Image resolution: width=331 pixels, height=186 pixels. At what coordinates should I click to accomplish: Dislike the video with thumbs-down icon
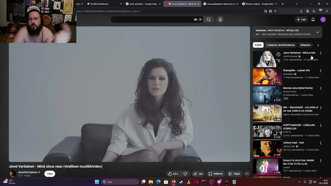[x=185, y=174]
